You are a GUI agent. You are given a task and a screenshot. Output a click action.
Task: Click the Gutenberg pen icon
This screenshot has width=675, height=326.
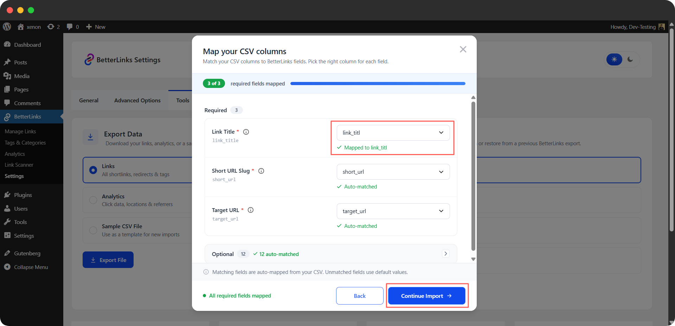pyautogui.click(x=7, y=253)
